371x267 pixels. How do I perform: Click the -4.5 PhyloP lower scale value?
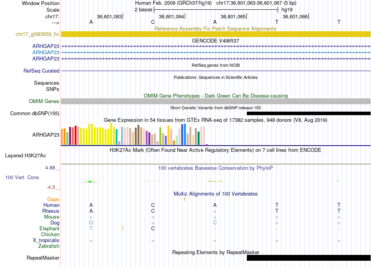tap(51, 187)
